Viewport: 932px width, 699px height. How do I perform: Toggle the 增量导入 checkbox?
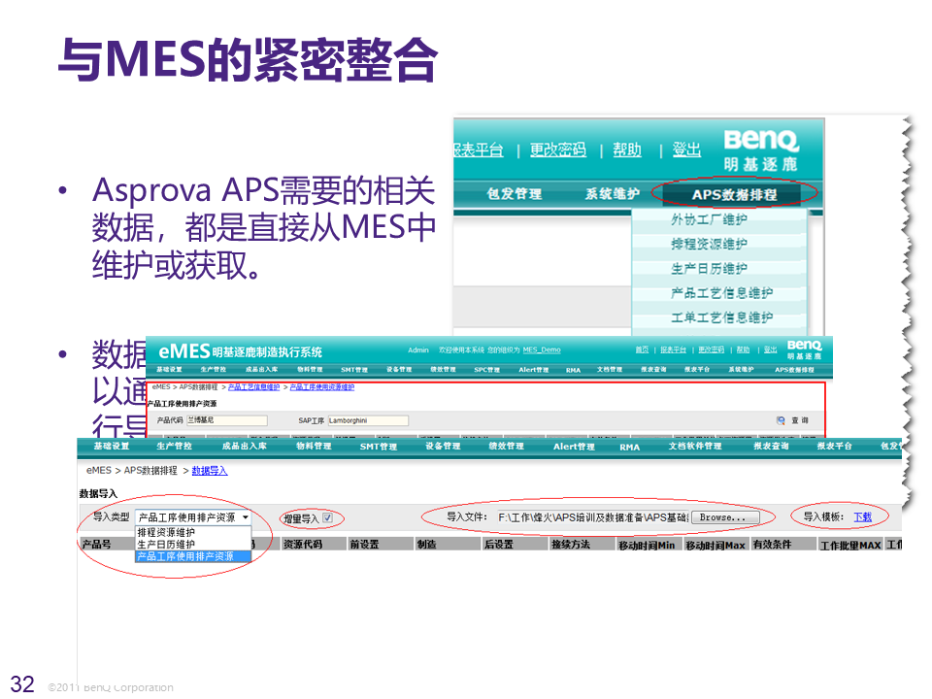click(x=327, y=517)
